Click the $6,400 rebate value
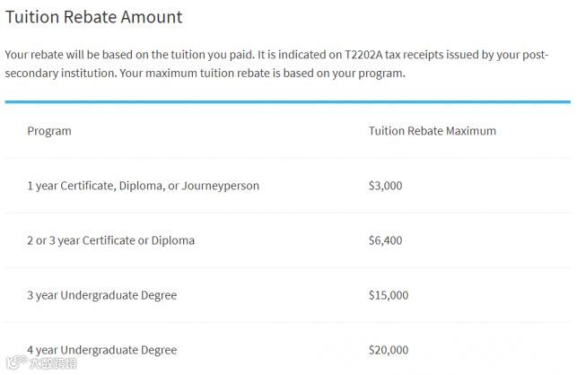577x375 pixels. tap(385, 240)
